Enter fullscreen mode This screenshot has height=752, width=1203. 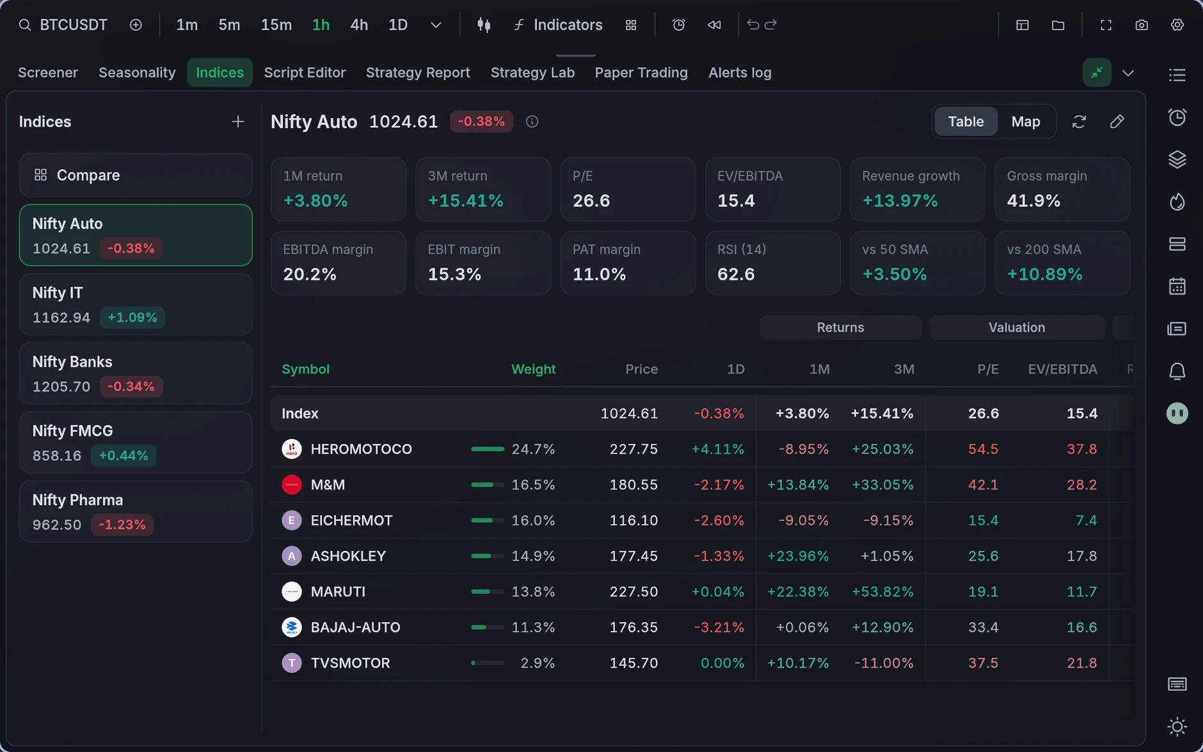pyautogui.click(x=1106, y=25)
